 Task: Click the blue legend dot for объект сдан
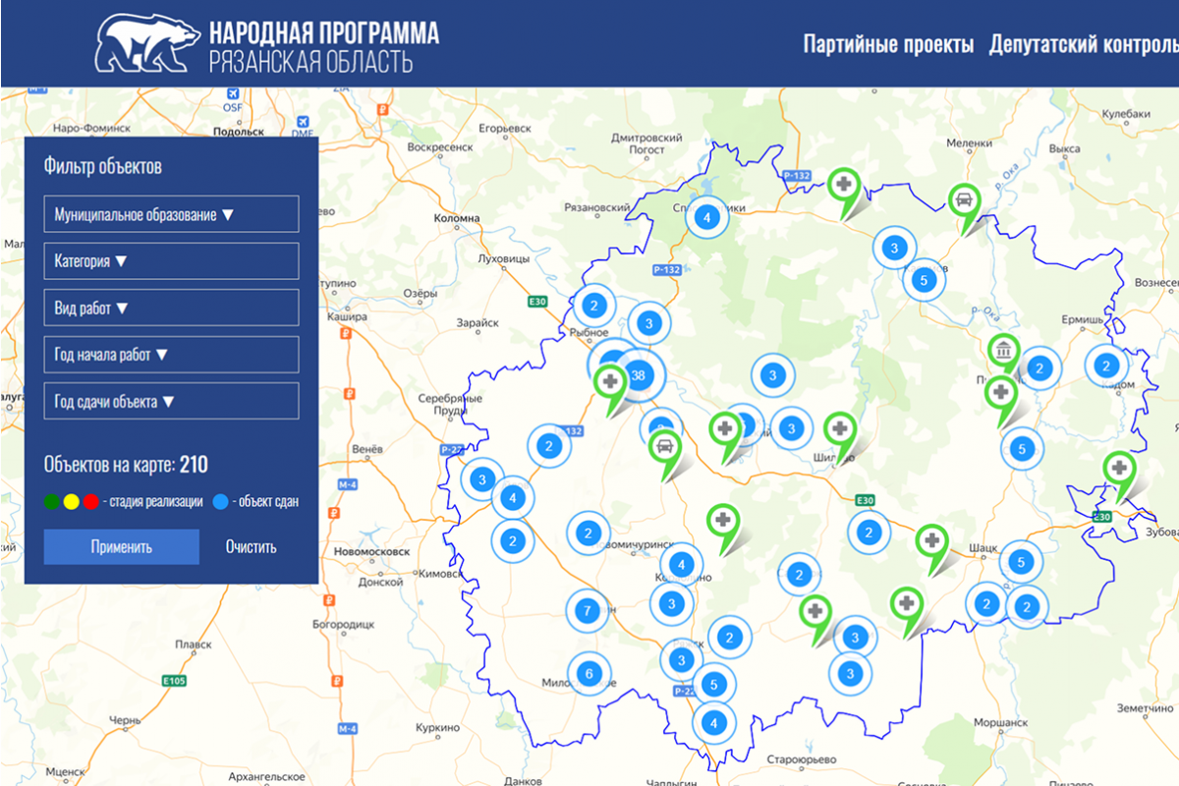pyautogui.click(x=220, y=502)
